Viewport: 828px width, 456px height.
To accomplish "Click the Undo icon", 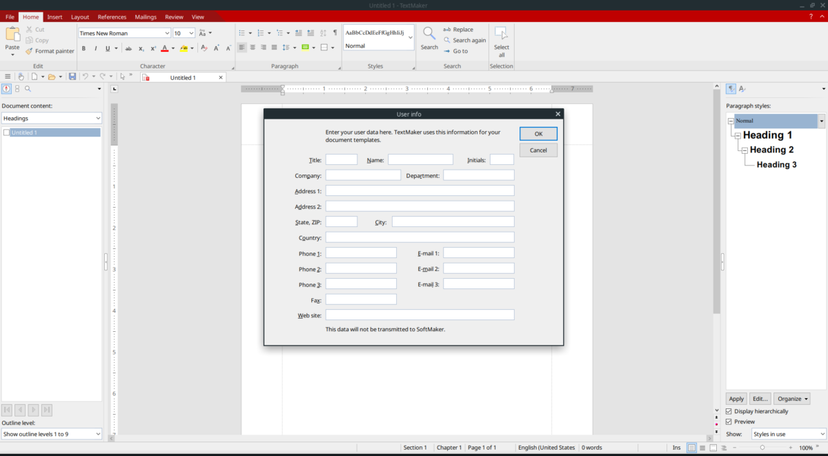I will tap(84, 77).
